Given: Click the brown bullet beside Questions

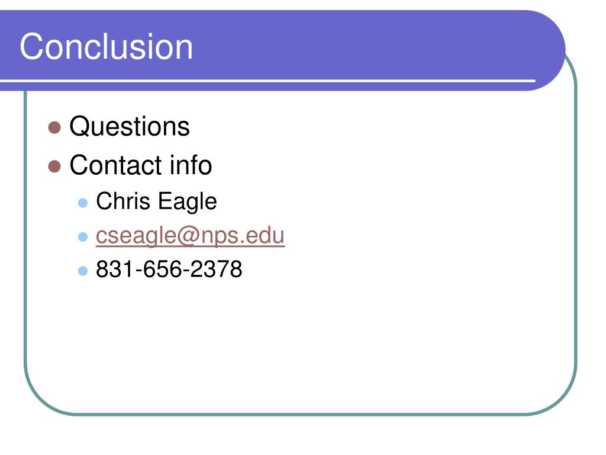Looking at the screenshot, I should [54, 128].
